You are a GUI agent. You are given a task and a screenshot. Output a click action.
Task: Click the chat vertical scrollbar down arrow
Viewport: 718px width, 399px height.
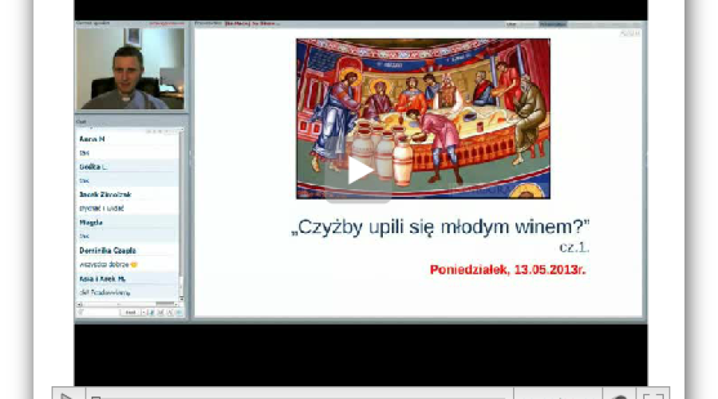[x=181, y=298]
